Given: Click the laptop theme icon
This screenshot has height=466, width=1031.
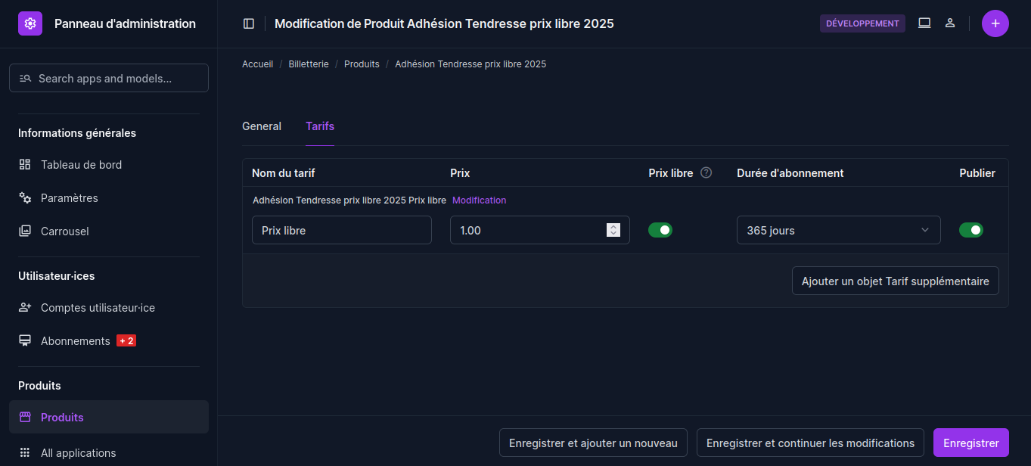Looking at the screenshot, I should coord(924,23).
